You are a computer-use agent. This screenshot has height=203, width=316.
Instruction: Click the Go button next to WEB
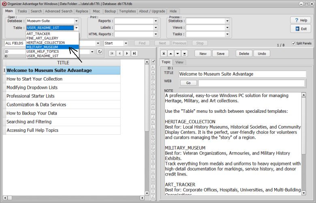[x=188, y=83]
